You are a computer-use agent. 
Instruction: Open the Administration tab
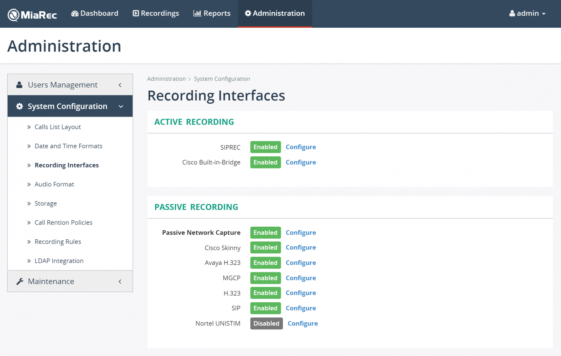(x=275, y=13)
